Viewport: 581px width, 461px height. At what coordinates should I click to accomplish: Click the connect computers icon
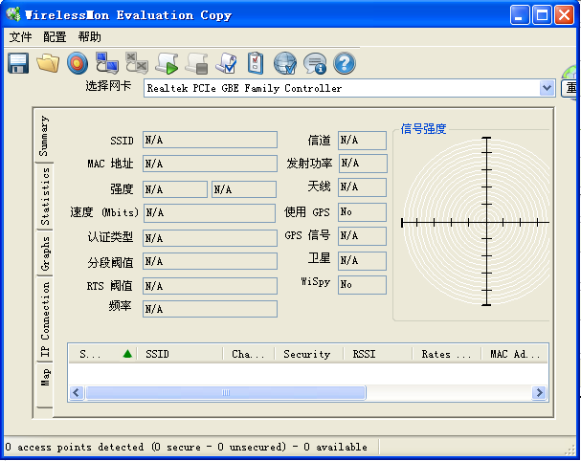click(x=107, y=62)
